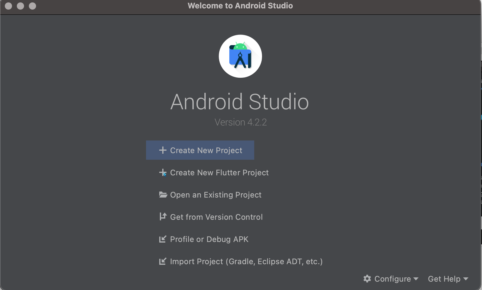Click the open folder icon

pos(163,195)
